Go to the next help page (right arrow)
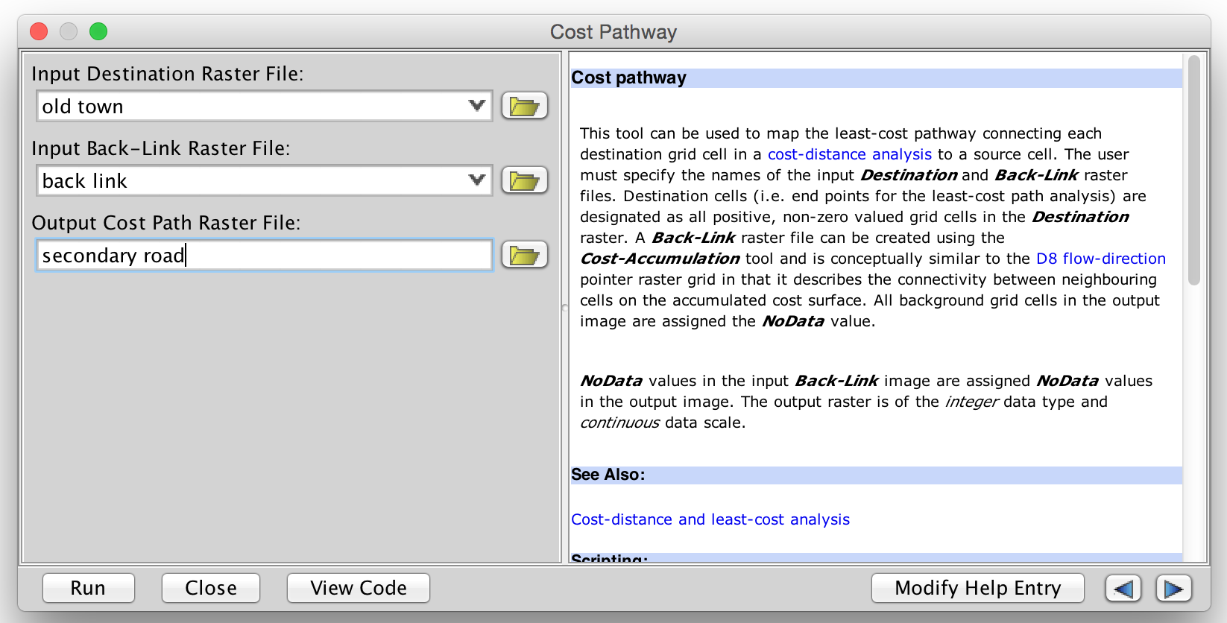The width and height of the screenshot is (1227, 623). click(1174, 589)
